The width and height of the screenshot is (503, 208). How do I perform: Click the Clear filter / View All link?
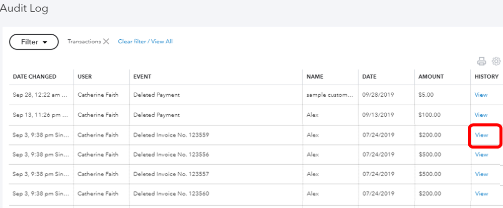(x=145, y=42)
